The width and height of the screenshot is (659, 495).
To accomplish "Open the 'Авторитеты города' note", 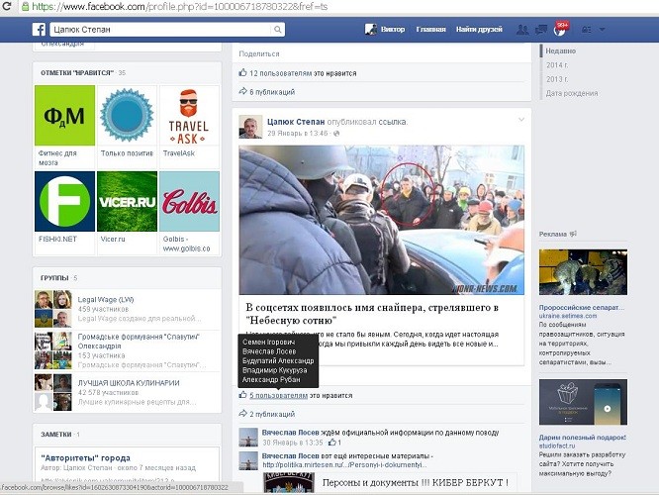I will point(87,458).
